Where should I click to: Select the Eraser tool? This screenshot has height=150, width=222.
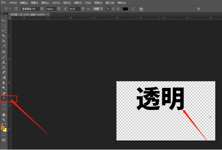[x=4, y=72]
